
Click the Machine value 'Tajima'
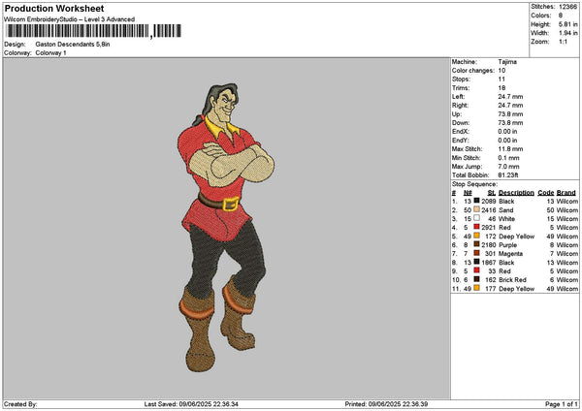[507, 62]
